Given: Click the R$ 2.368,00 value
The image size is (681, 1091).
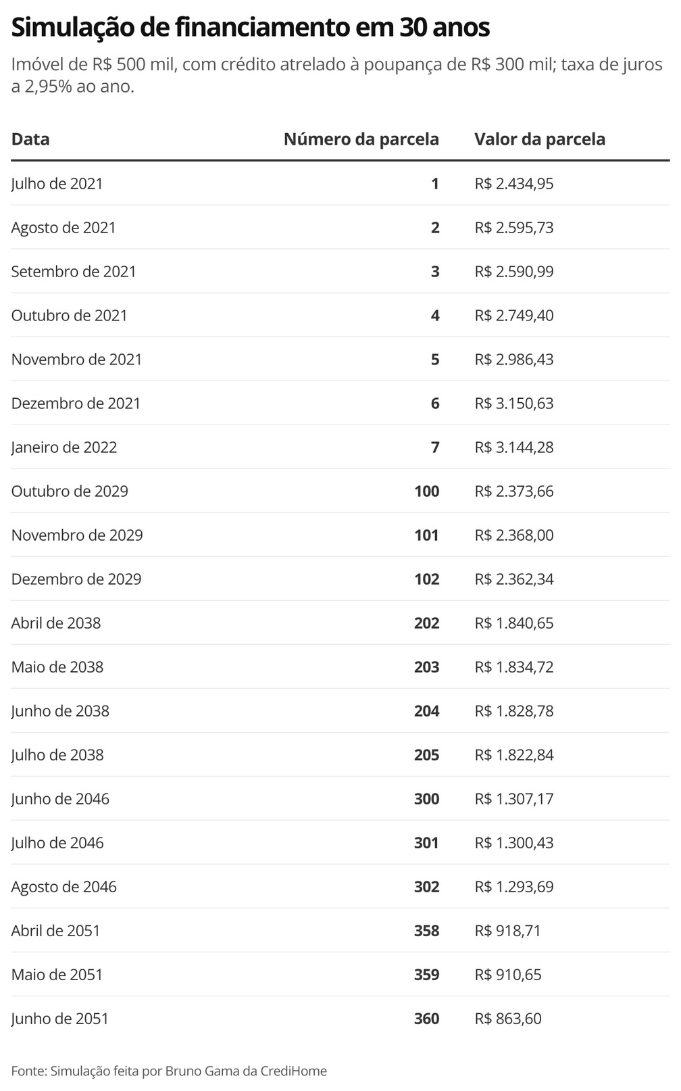Looking at the screenshot, I should click(x=514, y=535).
